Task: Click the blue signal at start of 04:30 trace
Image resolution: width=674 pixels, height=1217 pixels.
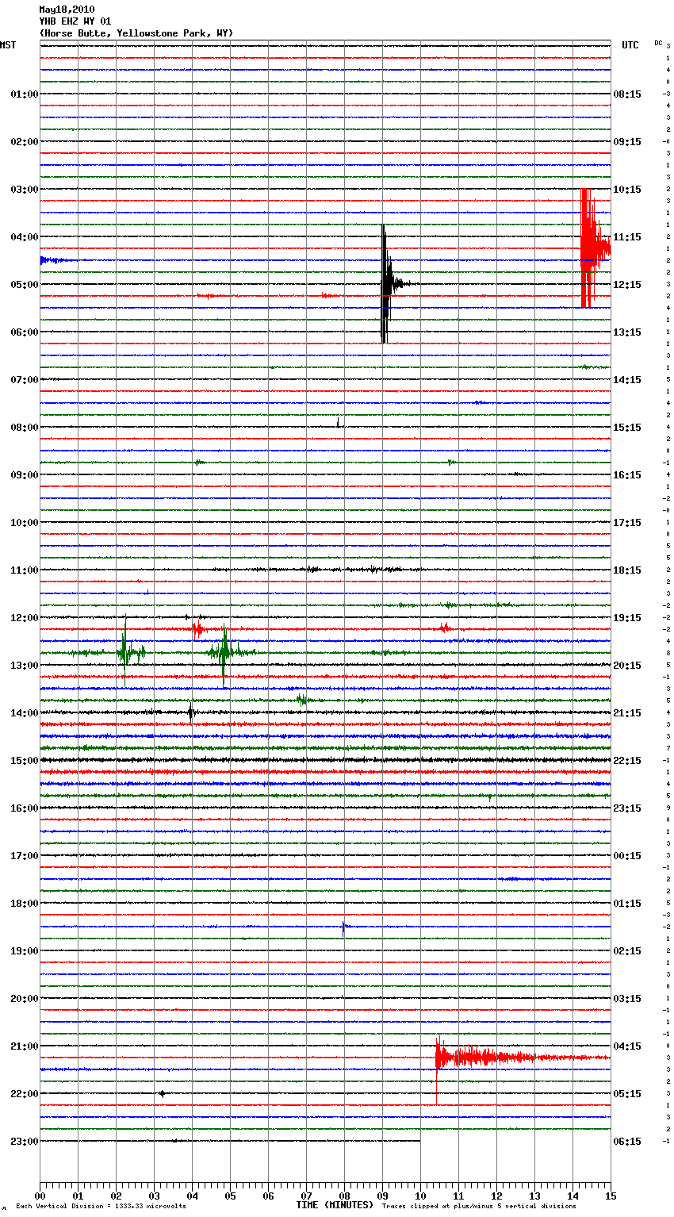Action: pos(57,260)
